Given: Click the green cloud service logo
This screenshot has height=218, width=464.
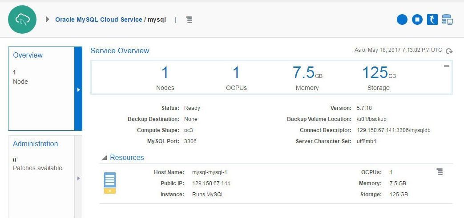Looking at the screenshot, I should pyautogui.click(x=22, y=19).
